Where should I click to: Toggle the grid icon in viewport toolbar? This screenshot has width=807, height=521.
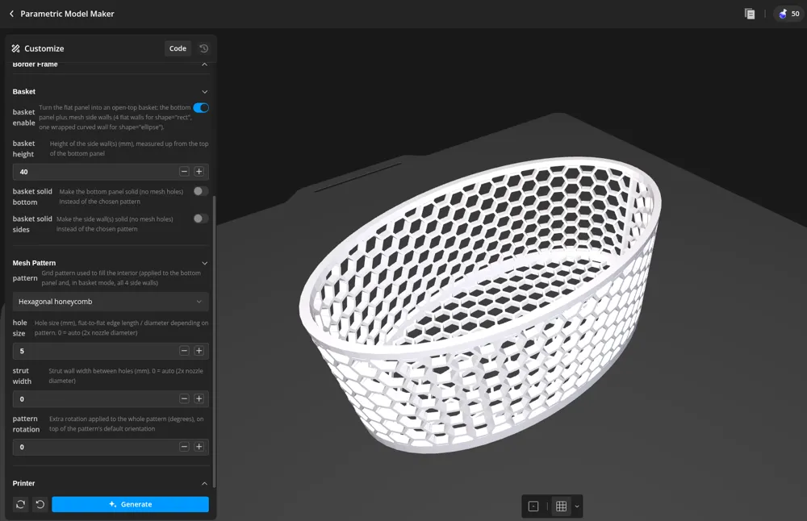(x=562, y=506)
